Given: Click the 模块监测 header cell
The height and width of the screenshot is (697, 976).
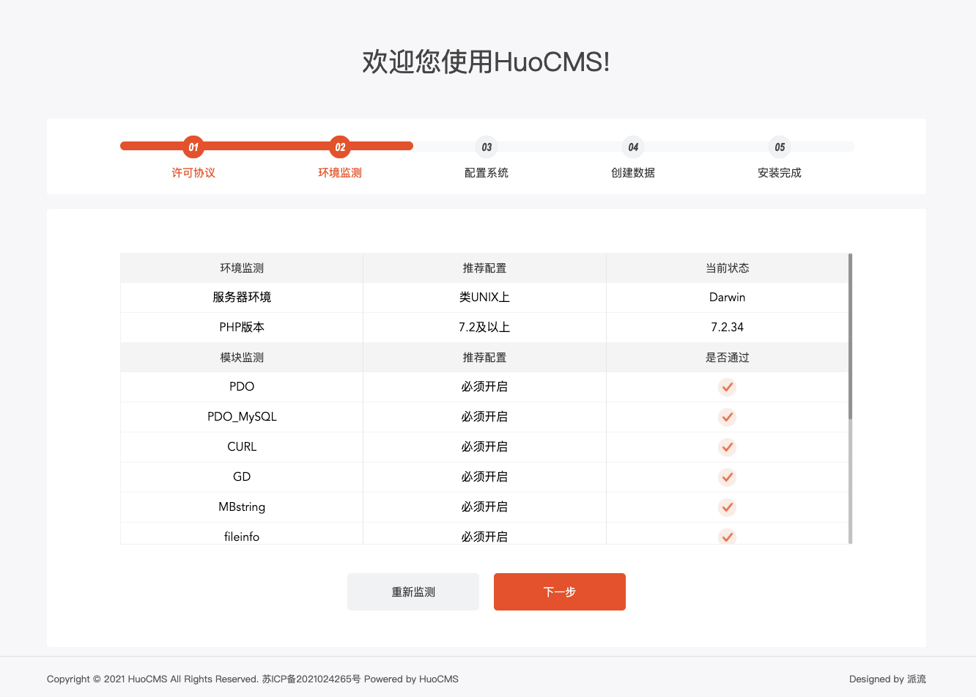Looking at the screenshot, I should point(242,358).
